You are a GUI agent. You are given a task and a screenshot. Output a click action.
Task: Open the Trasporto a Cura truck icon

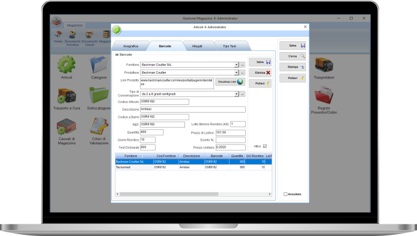click(67, 96)
